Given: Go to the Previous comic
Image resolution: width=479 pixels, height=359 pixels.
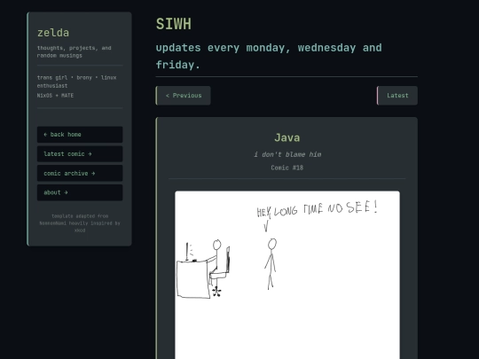Looking at the screenshot, I should coord(183,96).
